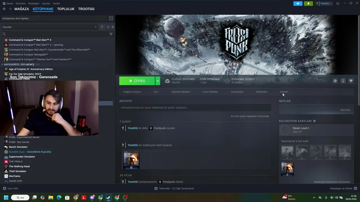Open collection cards help question mark

click(x=314, y=121)
